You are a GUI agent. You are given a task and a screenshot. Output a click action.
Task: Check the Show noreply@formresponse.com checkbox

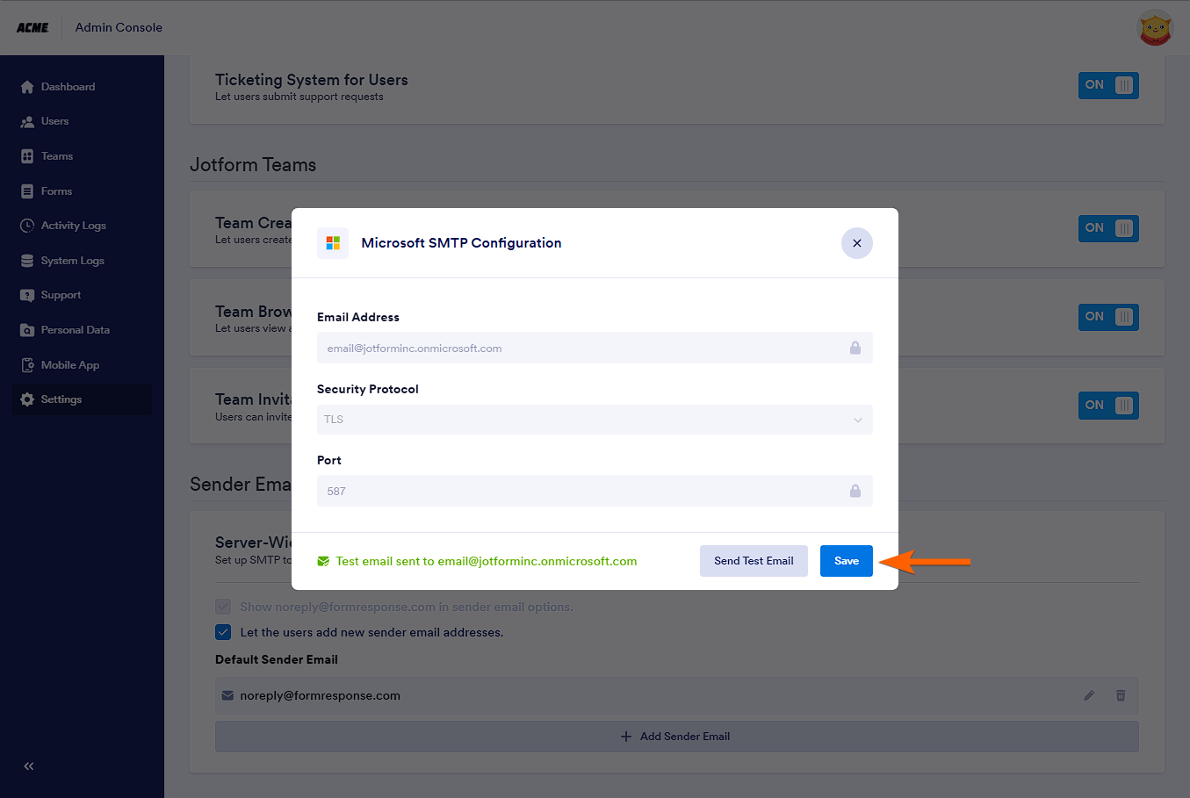[x=223, y=607]
